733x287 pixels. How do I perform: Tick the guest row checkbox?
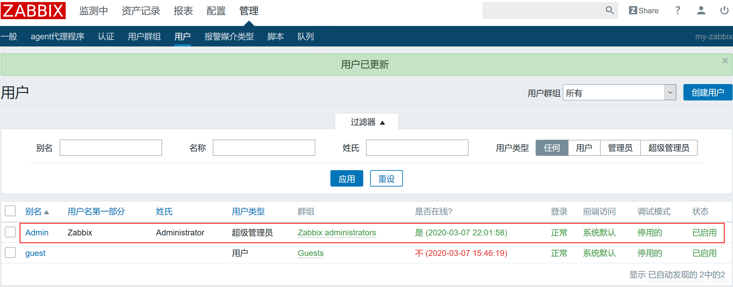pyautogui.click(x=10, y=252)
